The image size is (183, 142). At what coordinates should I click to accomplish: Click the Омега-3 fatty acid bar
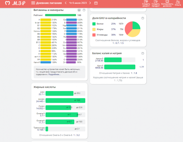62,114
